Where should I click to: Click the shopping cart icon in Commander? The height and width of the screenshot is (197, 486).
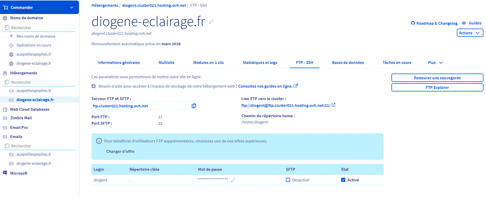point(5,8)
